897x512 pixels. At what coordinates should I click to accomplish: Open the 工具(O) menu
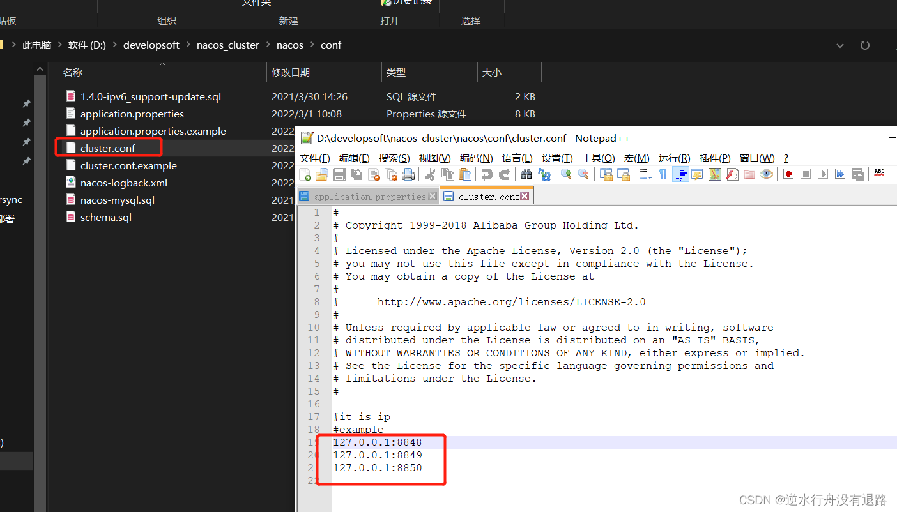(x=599, y=158)
